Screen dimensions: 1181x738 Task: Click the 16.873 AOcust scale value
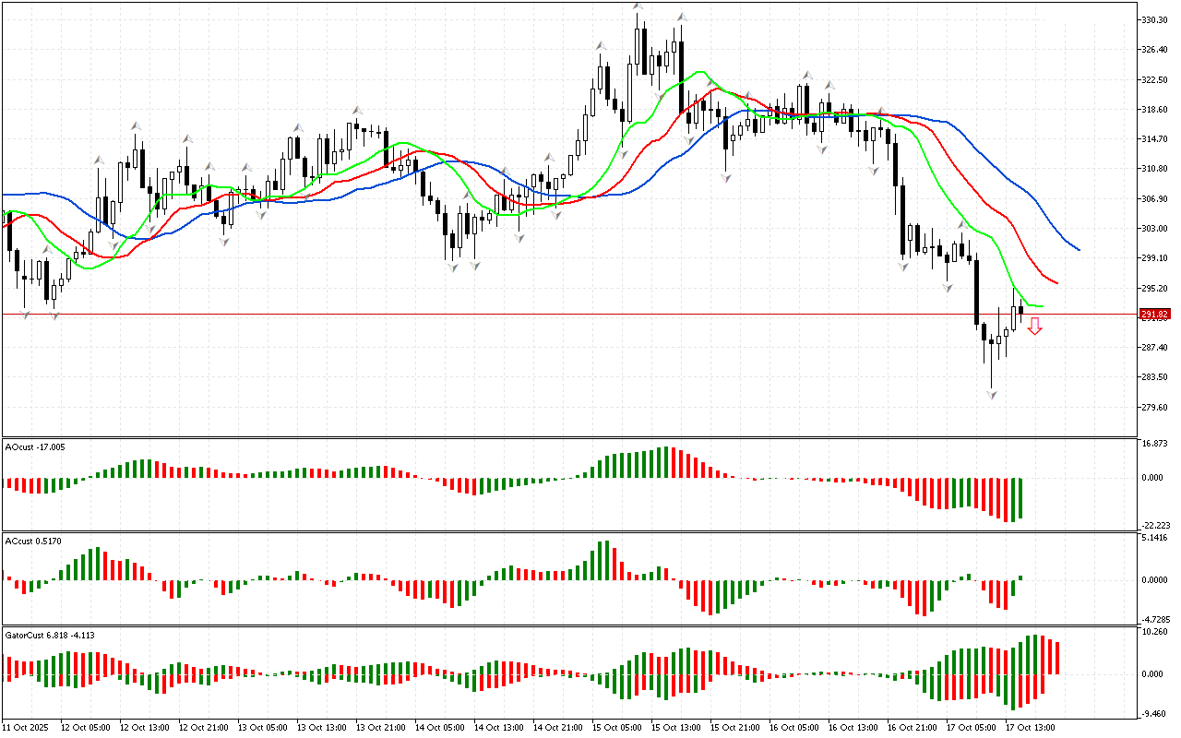pyautogui.click(x=1155, y=444)
